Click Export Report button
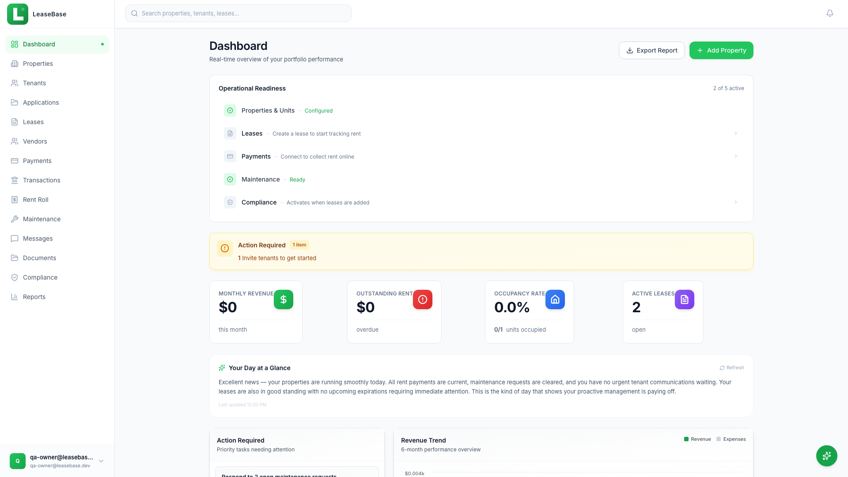 (651, 50)
